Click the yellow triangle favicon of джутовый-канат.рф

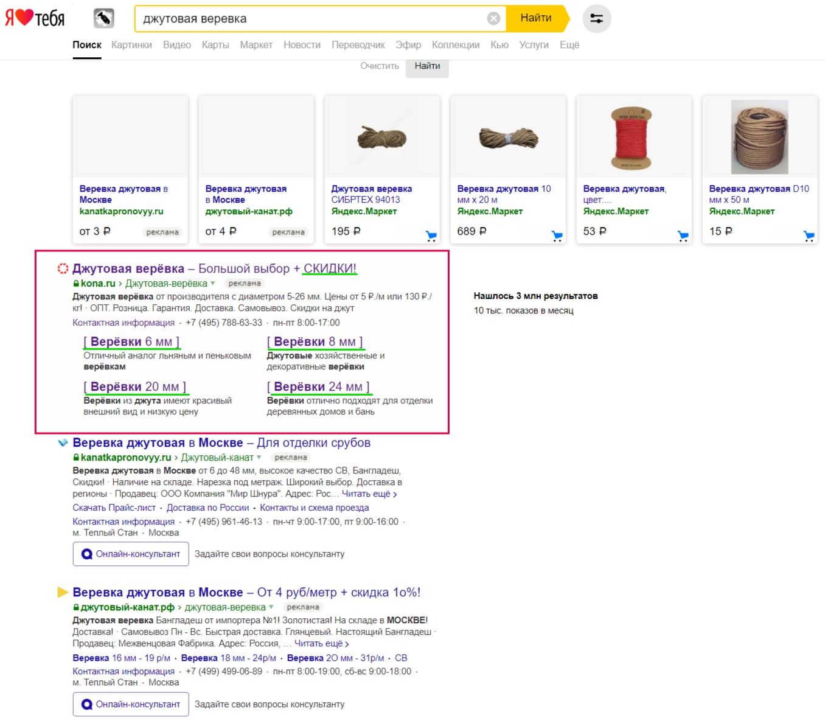(x=63, y=592)
